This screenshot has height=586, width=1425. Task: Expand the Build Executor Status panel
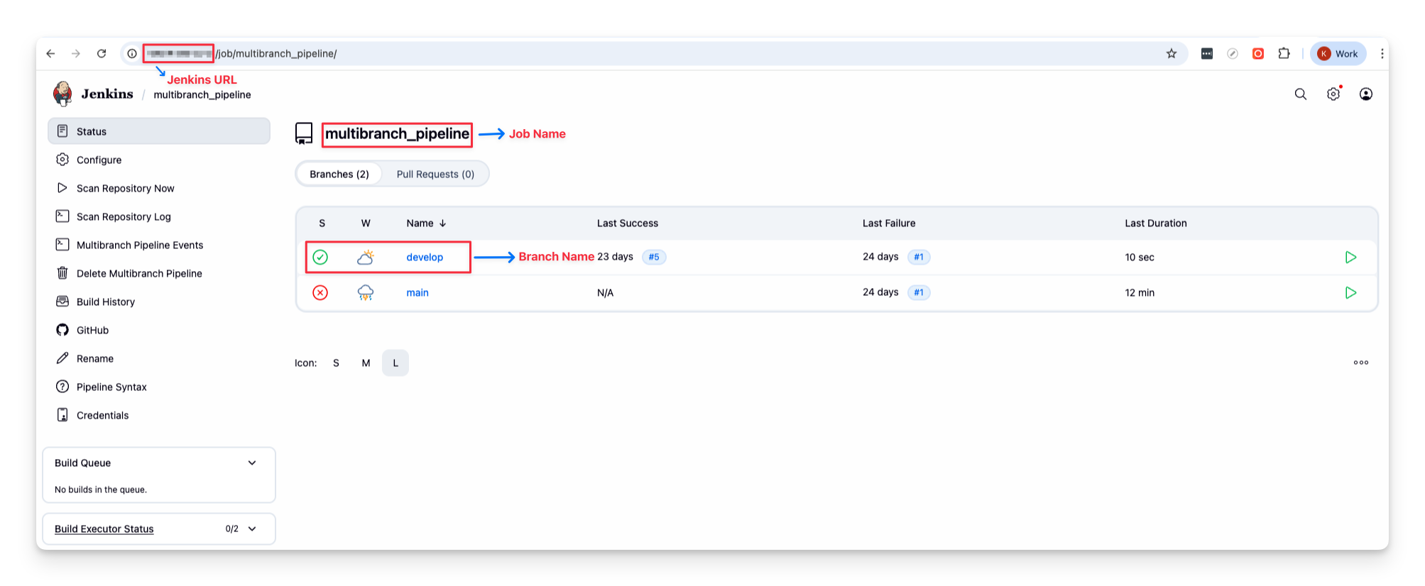tap(252, 529)
